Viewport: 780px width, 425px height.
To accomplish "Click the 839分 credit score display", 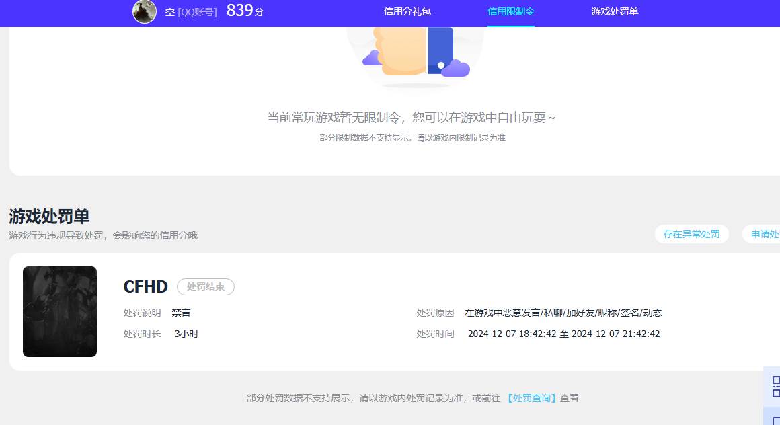I will click(x=244, y=11).
